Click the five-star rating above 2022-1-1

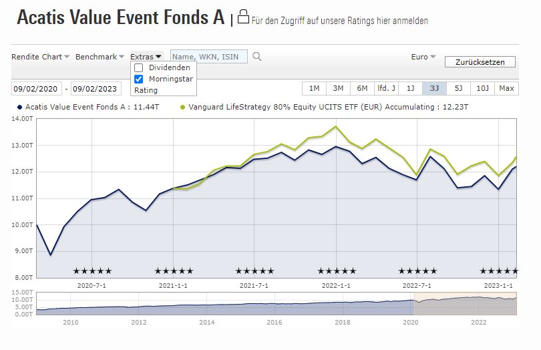337,271
